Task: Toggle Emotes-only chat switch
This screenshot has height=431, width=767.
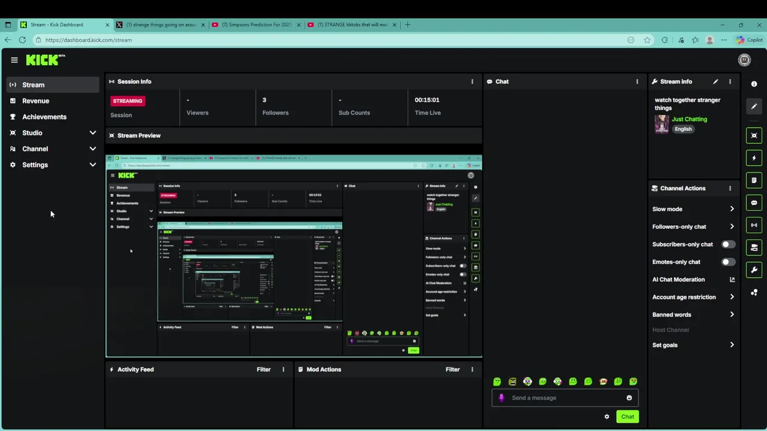Action: coord(728,262)
